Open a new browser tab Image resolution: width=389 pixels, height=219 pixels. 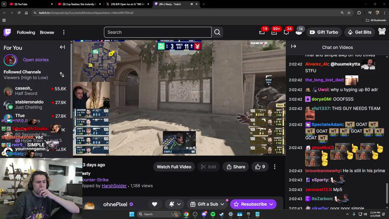[204, 4]
